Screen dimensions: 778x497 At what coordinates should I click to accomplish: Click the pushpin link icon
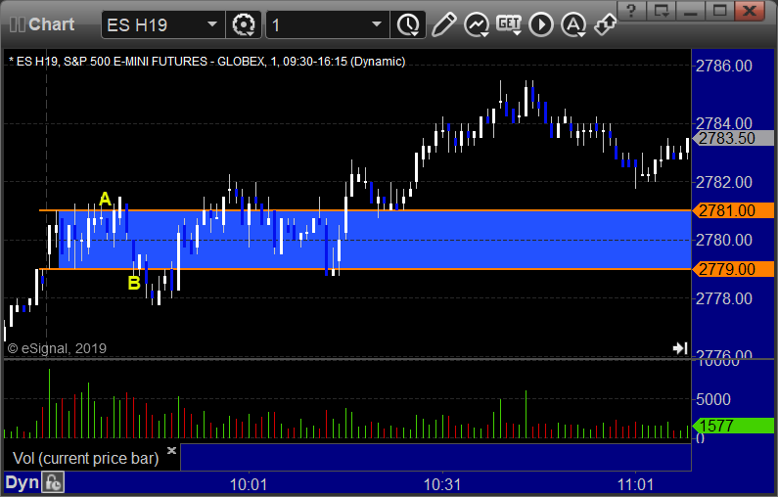[606, 24]
